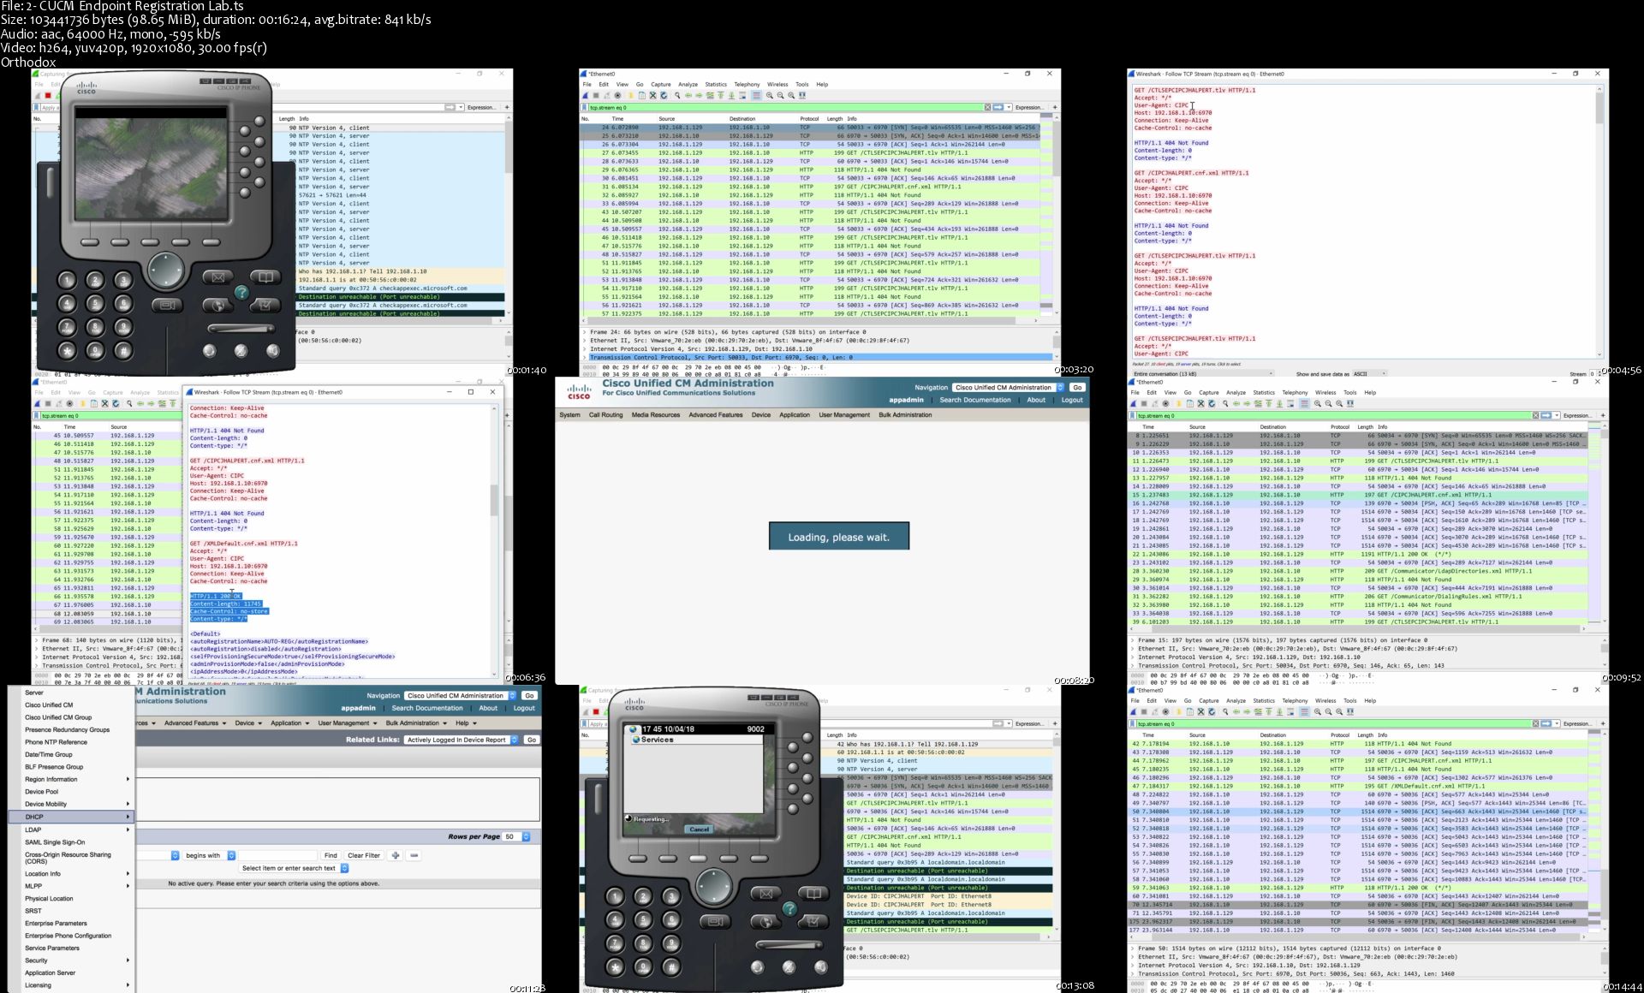Expand Region Information submenu arrow
Viewport: 1644px width, 993px height.
[128, 779]
